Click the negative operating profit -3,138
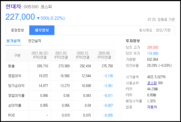181x122 pixels. coord(108,76)
